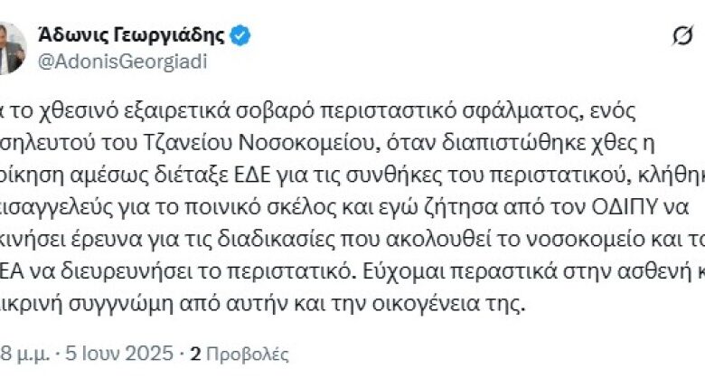
Task: Click the blue verified badge
Action: pos(240,36)
